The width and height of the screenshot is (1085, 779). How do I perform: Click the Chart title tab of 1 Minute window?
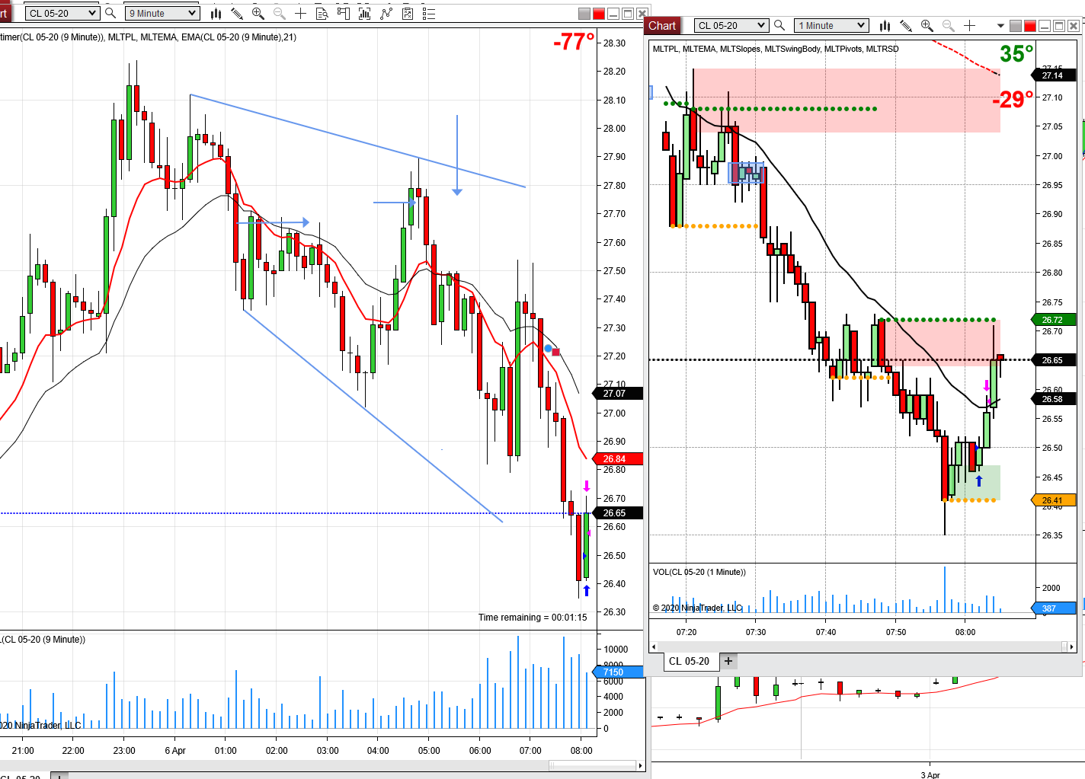[x=662, y=26]
